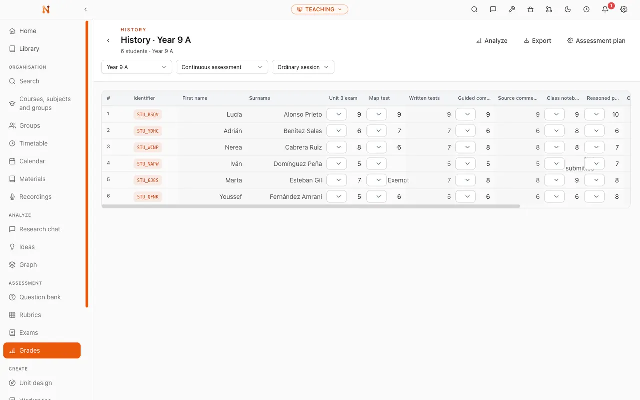Go back with the arrow beside History title
Image resolution: width=640 pixels, height=400 pixels.
point(108,40)
